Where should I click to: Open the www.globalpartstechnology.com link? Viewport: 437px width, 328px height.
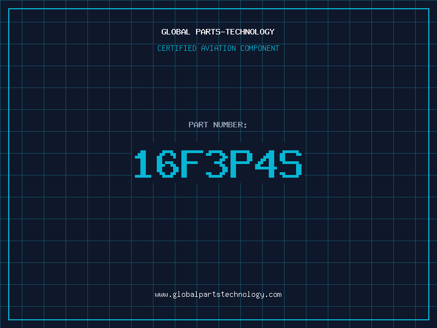[218, 295]
